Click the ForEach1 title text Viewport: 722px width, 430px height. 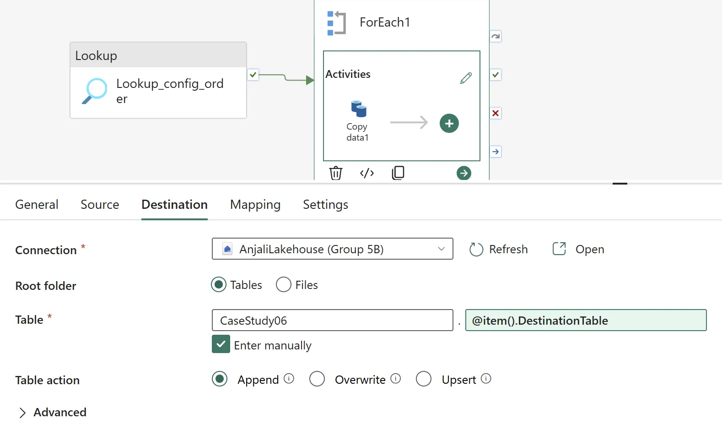pyautogui.click(x=385, y=22)
